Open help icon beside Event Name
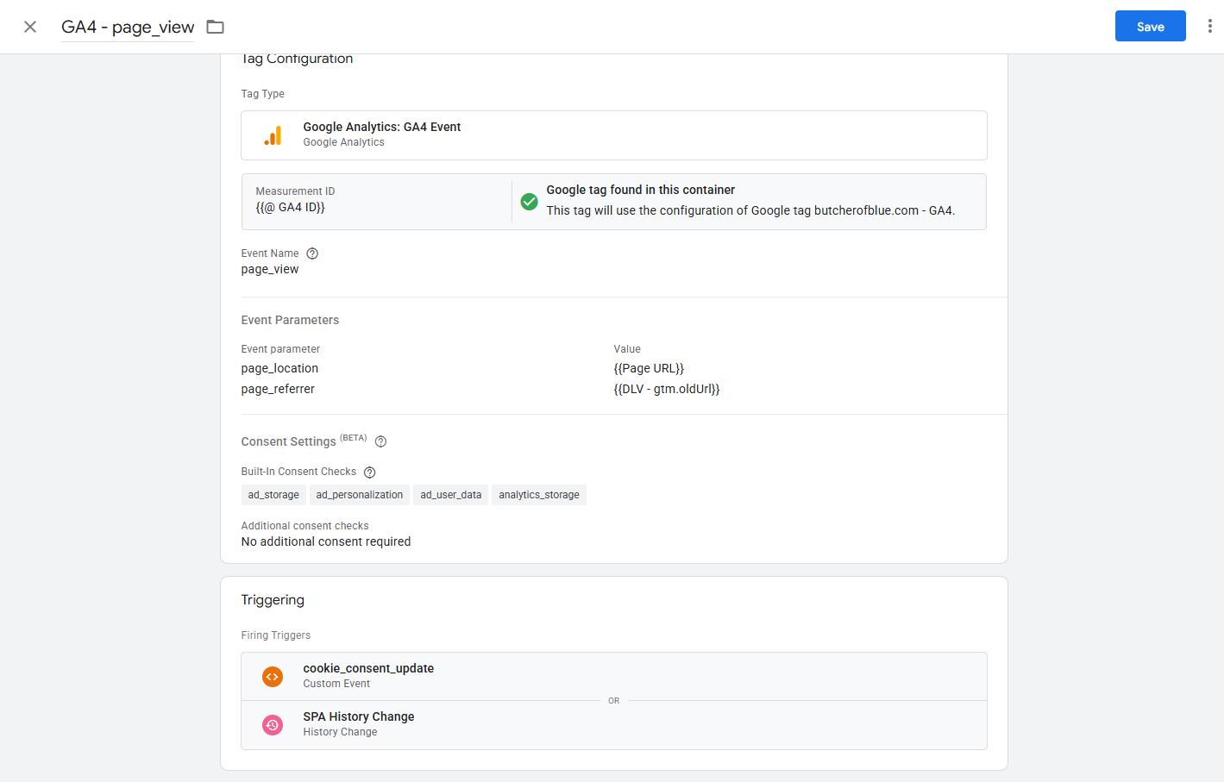 tap(312, 253)
